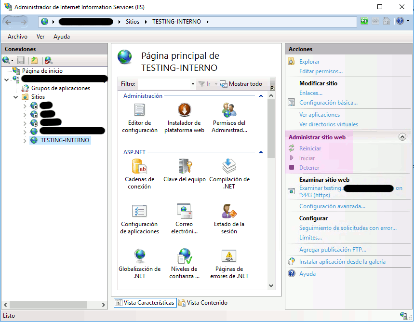Collapse the ASP.NET group
This screenshot has width=414, height=322.
pos(261,152)
